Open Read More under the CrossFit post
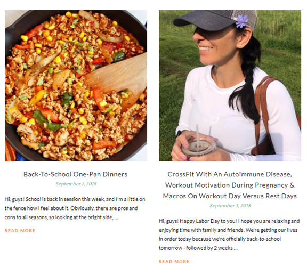Image resolution: width=307 pixels, height=275 pixels. pyautogui.click(x=174, y=262)
